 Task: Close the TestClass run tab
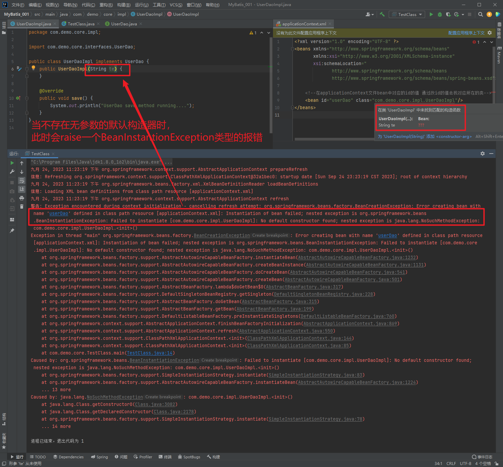click(53, 154)
